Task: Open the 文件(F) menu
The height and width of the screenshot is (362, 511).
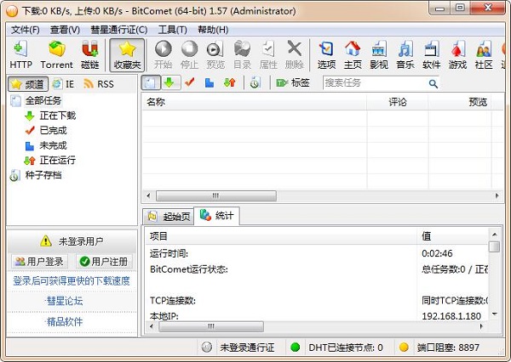Action: [26, 30]
